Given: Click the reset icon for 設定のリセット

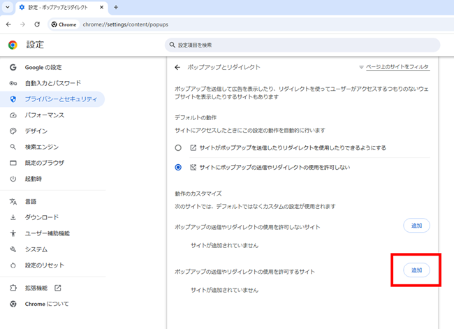Looking at the screenshot, I should (13, 265).
